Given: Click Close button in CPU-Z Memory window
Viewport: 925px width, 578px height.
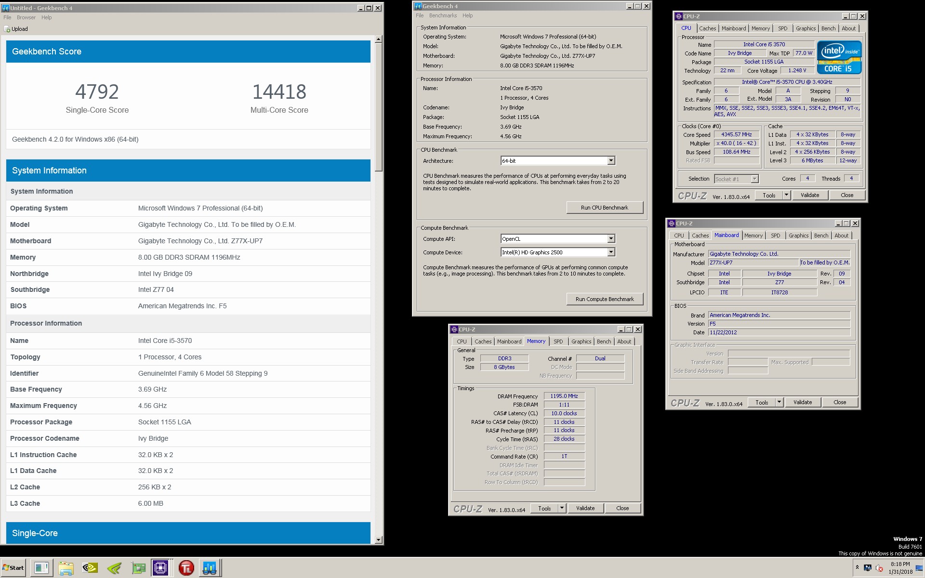Looking at the screenshot, I should [x=622, y=508].
